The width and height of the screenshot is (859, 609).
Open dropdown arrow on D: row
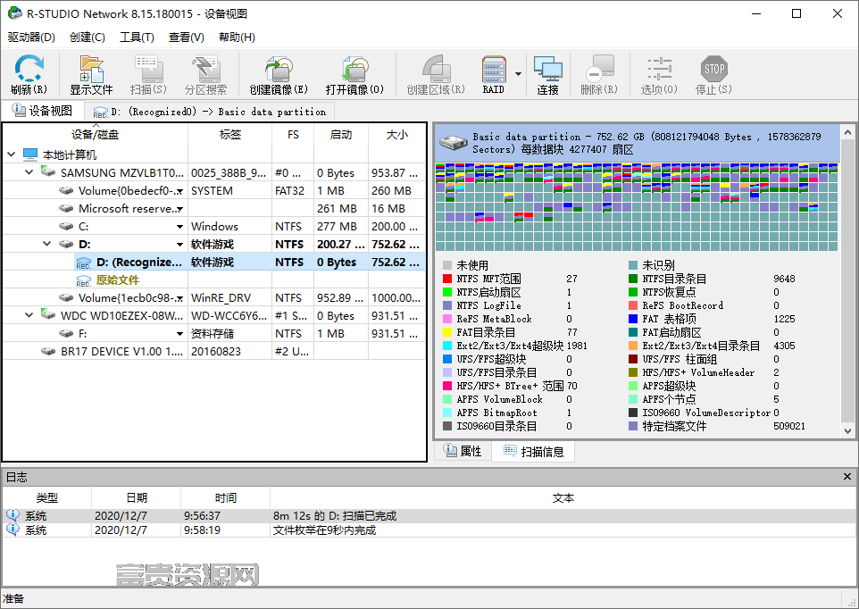pyautogui.click(x=179, y=245)
